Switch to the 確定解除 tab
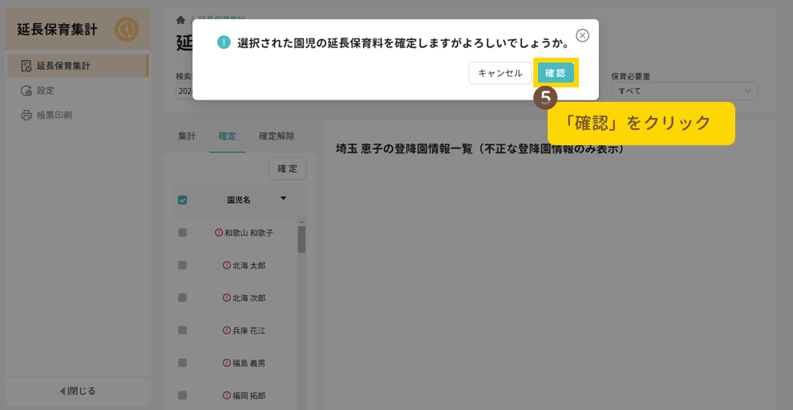793x410 pixels. [277, 136]
